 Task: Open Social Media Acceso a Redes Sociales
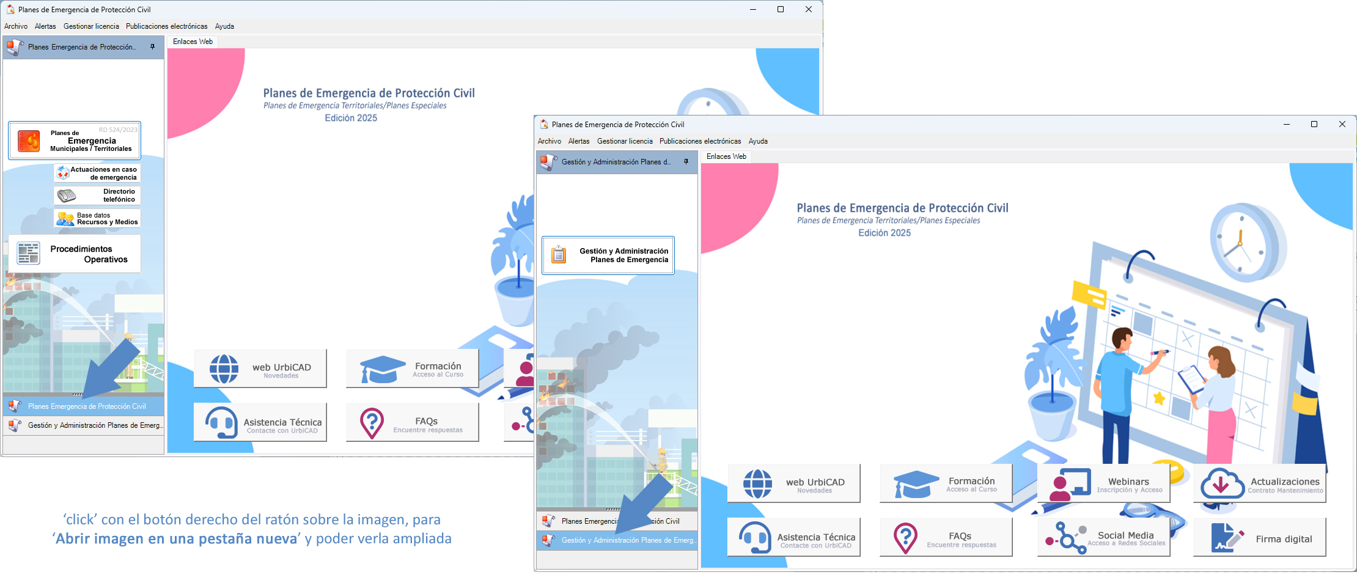click(1104, 537)
